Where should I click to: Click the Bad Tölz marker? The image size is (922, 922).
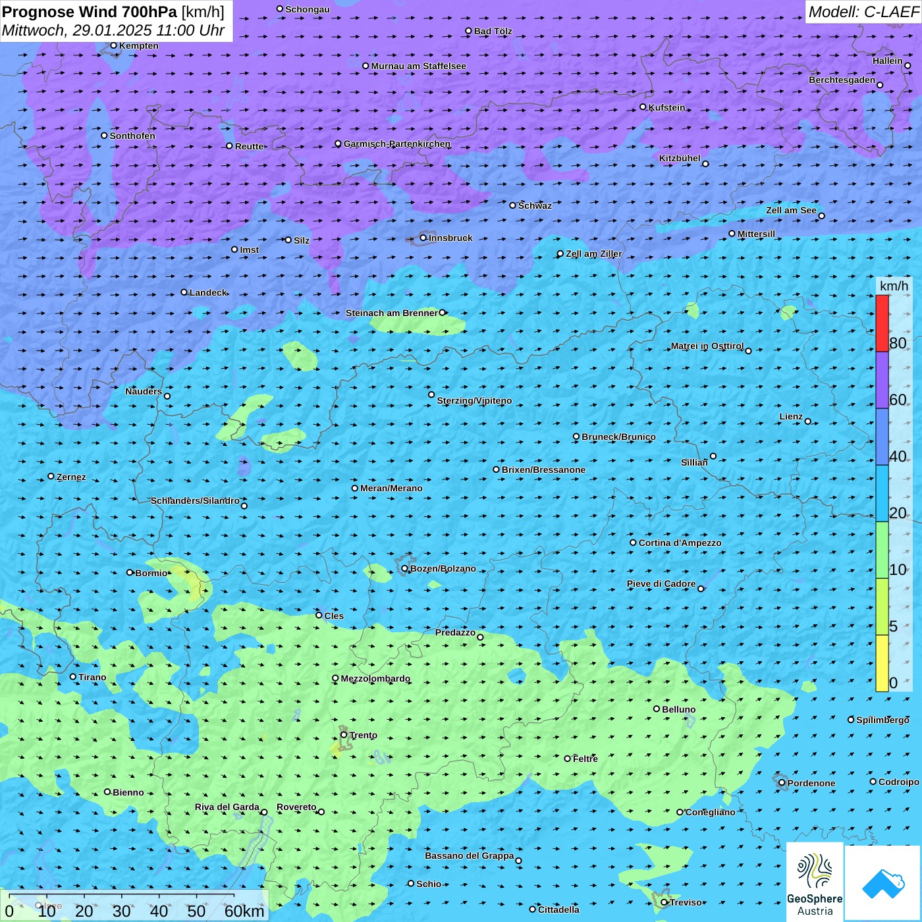pyautogui.click(x=469, y=31)
